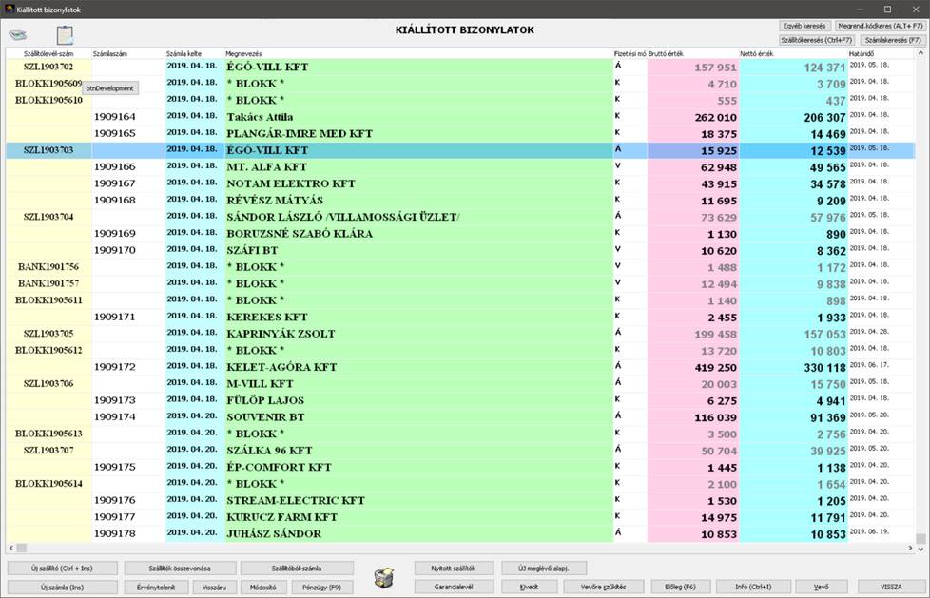Create a new invoice with Új számla (Ins)
The width and height of the screenshot is (930, 598).
pos(62,588)
